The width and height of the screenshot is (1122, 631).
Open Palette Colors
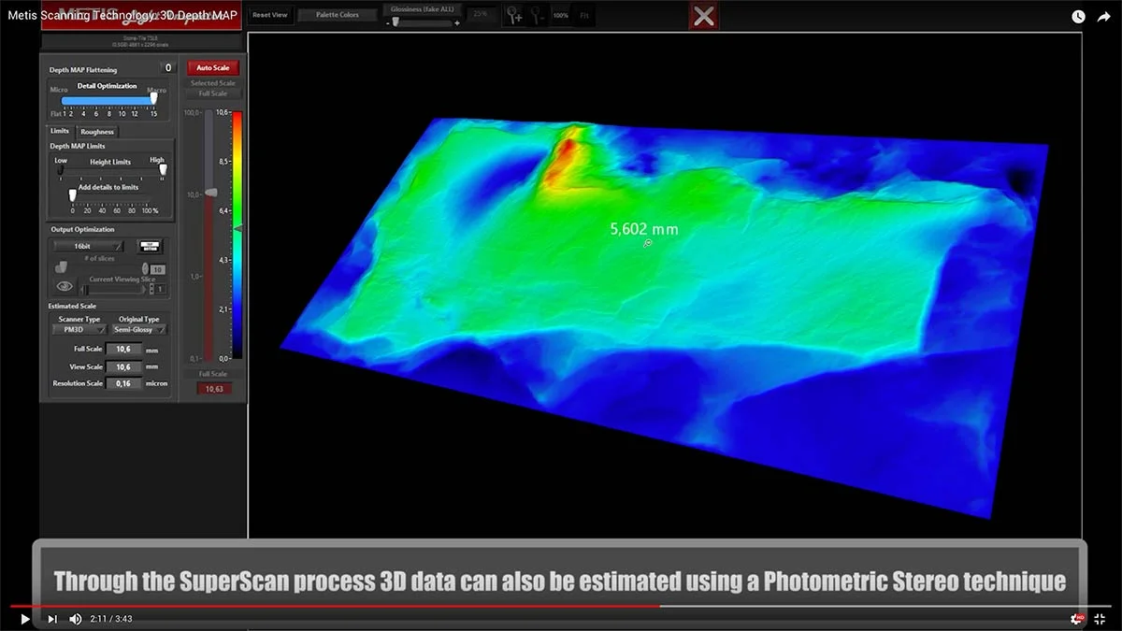coord(335,15)
